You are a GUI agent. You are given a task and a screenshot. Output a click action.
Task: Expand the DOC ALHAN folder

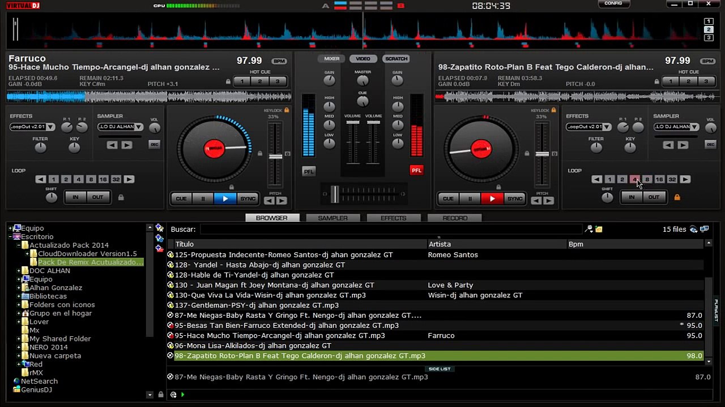coord(19,271)
